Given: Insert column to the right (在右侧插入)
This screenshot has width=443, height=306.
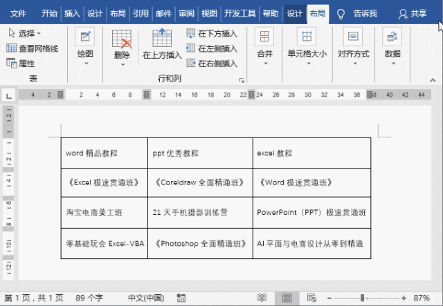Looking at the screenshot, I should pyautogui.click(x=212, y=64).
